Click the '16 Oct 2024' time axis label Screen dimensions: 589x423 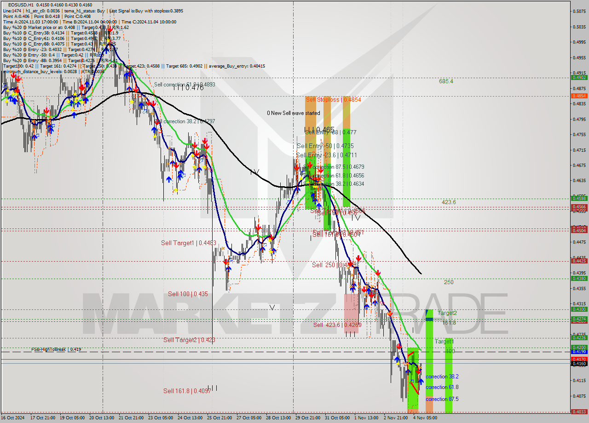click(13, 418)
